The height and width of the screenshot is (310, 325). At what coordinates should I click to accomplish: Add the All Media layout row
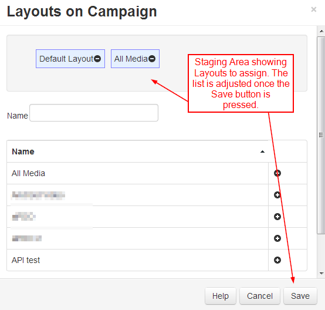coord(277,173)
